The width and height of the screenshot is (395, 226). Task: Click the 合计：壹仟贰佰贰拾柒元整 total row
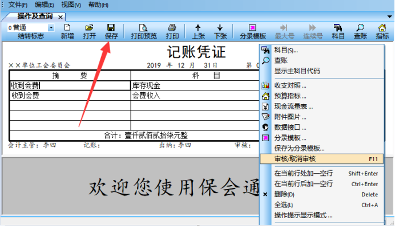coord(135,135)
